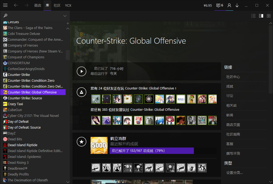Open the 客服 link
Viewport: 273px width, 184px height.
pyautogui.click(x=230, y=144)
